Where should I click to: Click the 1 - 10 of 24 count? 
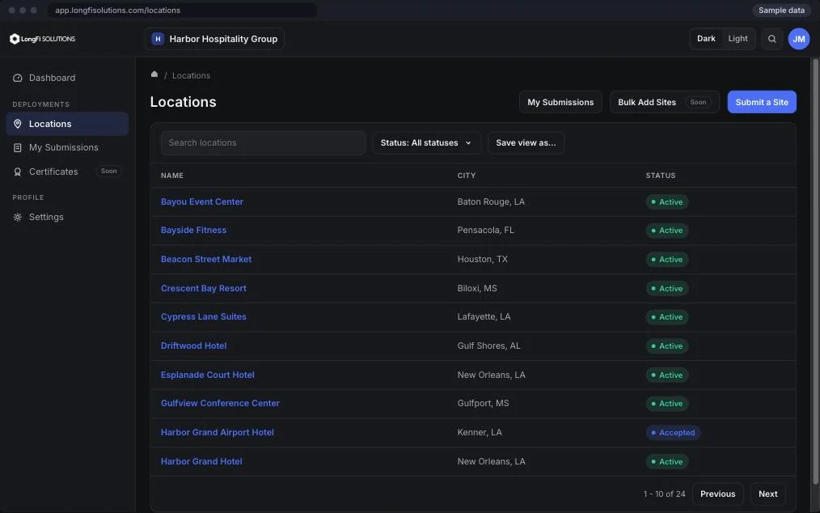click(664, 494)
